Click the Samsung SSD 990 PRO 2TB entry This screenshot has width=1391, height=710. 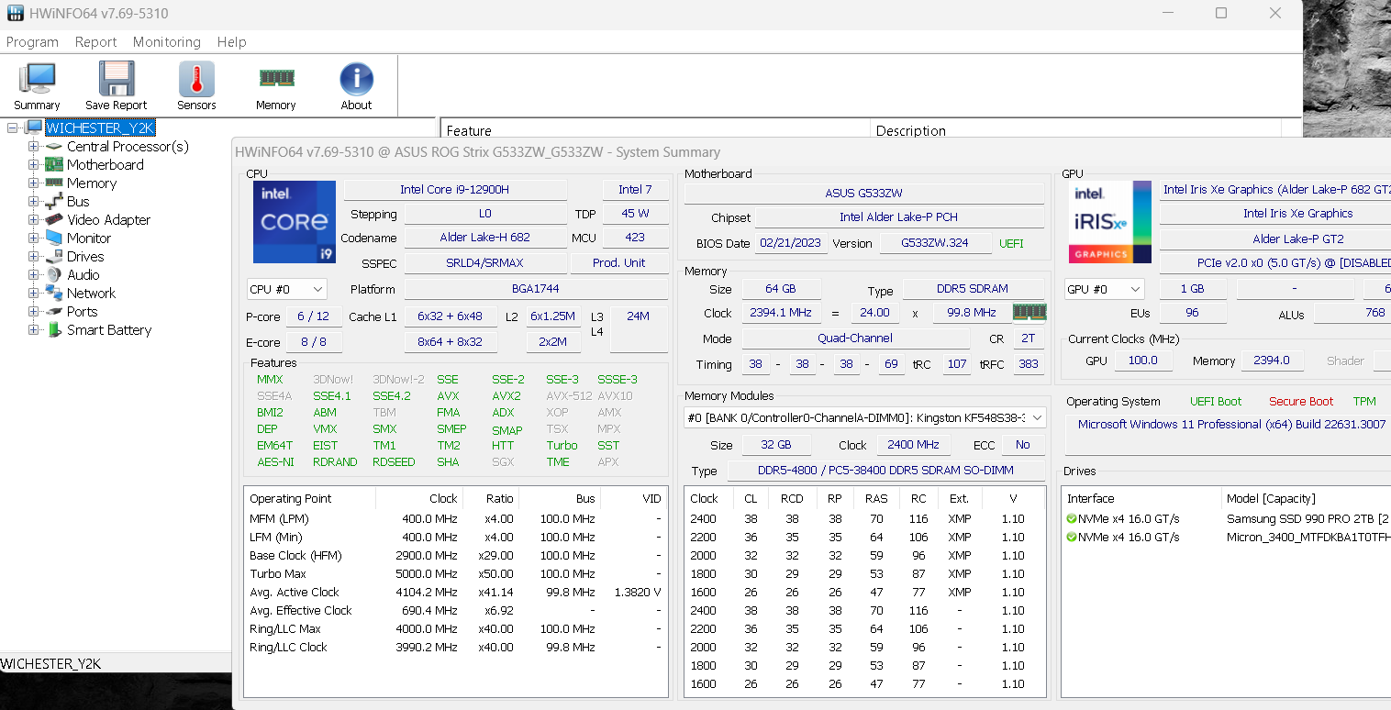1308,518
